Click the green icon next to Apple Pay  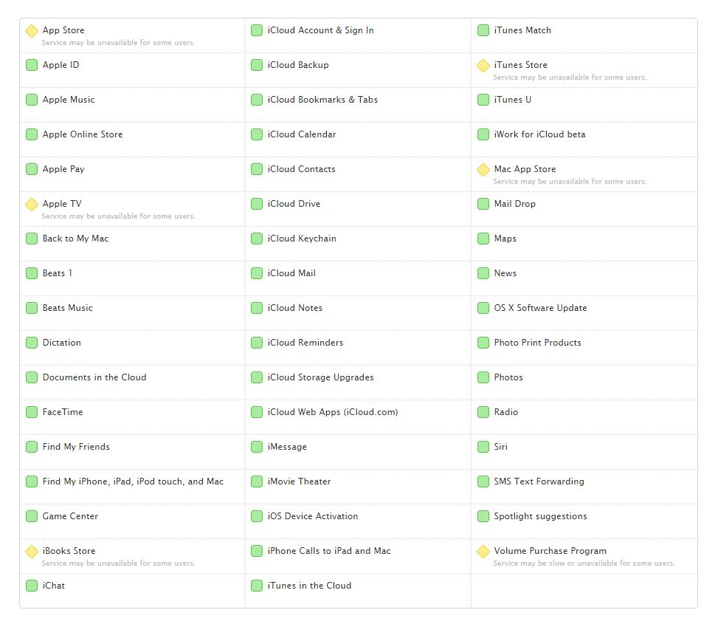point(32,169)
